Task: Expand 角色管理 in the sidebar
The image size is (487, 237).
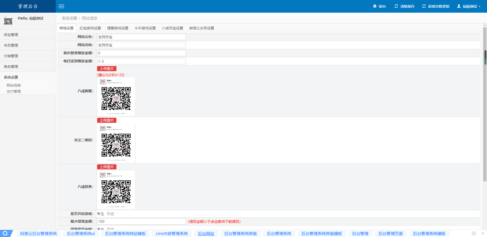Action: 28,67
